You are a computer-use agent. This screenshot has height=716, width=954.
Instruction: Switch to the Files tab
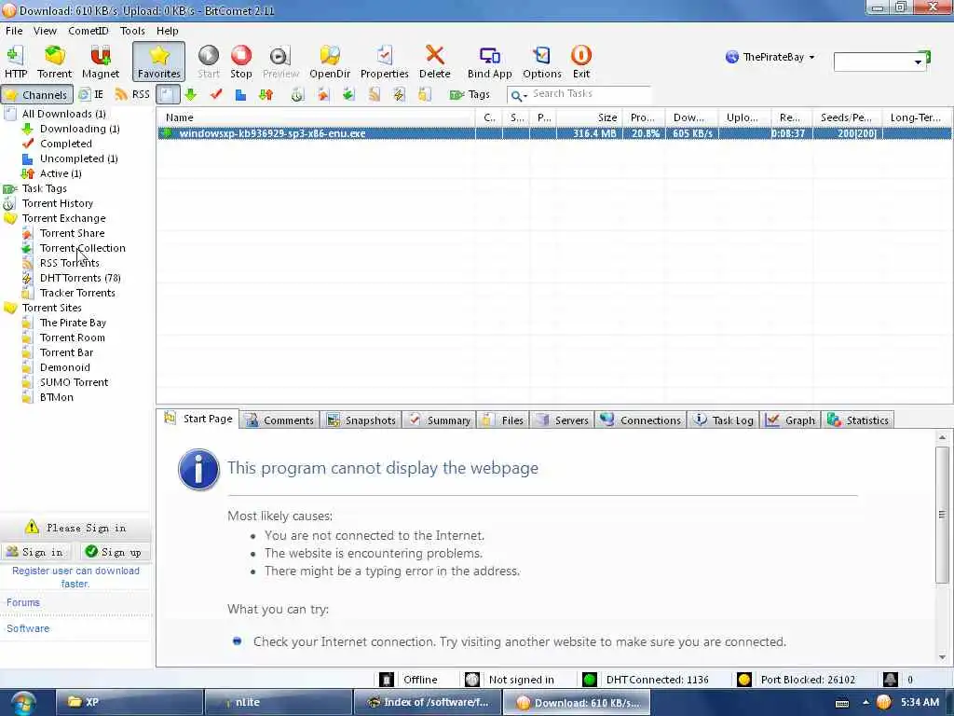tap(504, 420)
